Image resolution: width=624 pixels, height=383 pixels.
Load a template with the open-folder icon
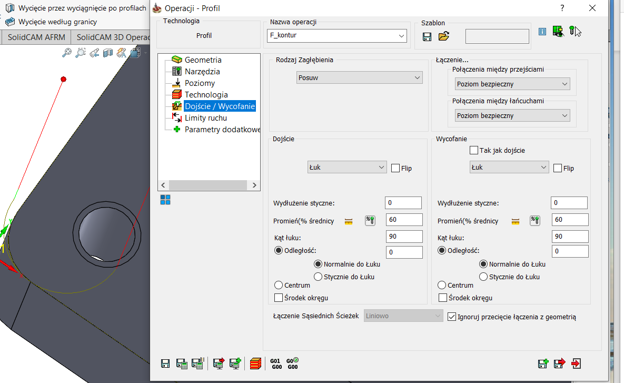tap(444, 37)
